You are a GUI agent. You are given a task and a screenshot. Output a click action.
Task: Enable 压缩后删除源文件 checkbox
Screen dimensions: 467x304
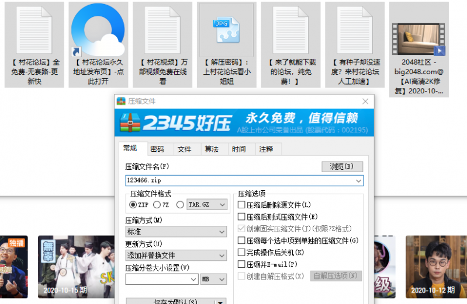tap(242, 205)
